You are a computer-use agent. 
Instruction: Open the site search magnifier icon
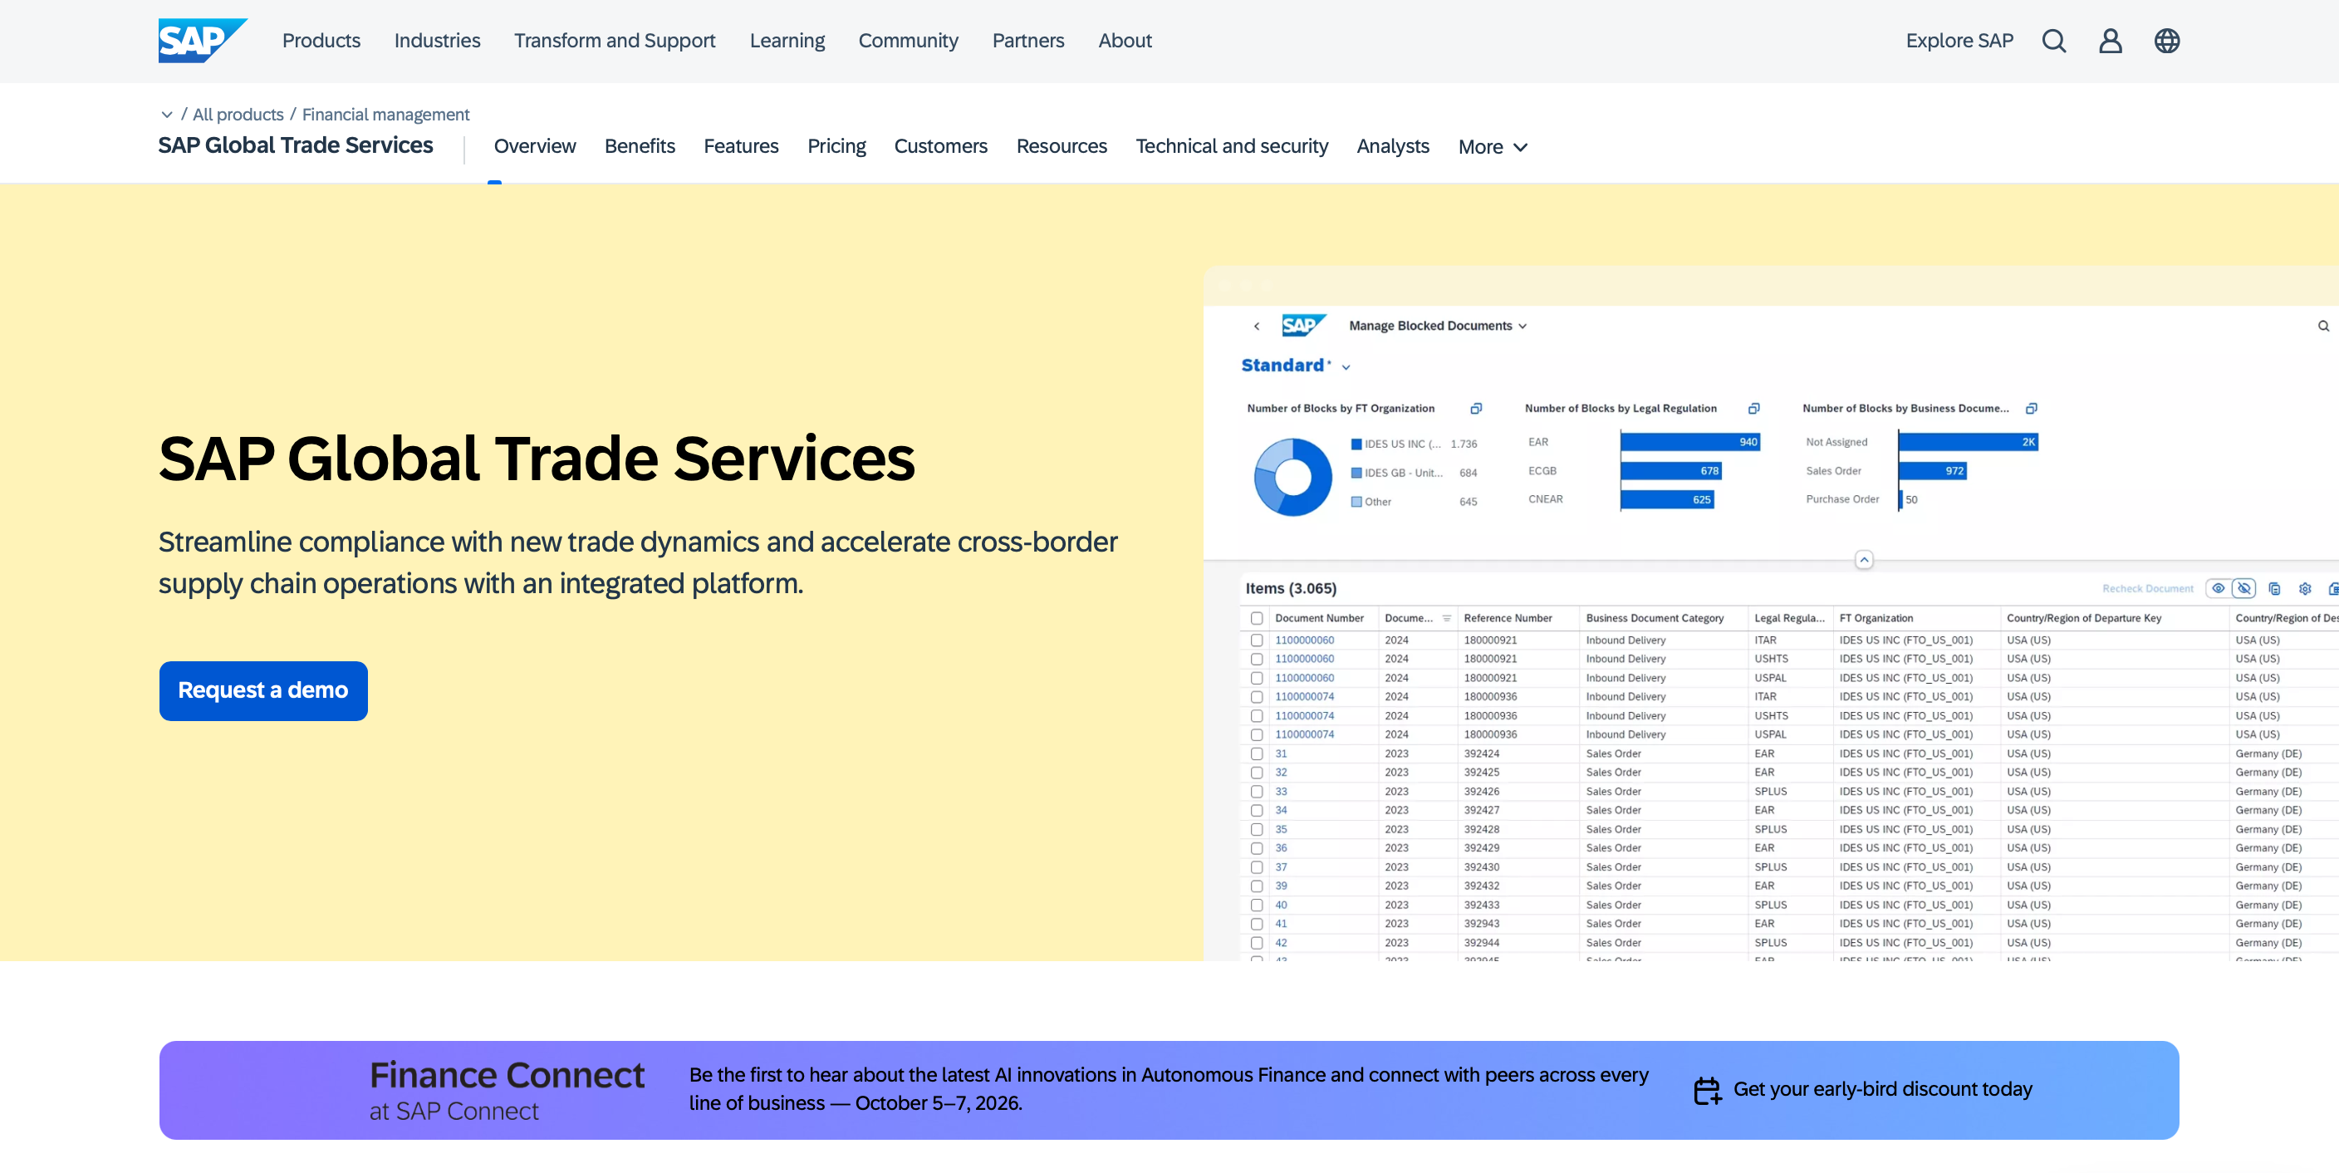click(x=2054, y=41)
